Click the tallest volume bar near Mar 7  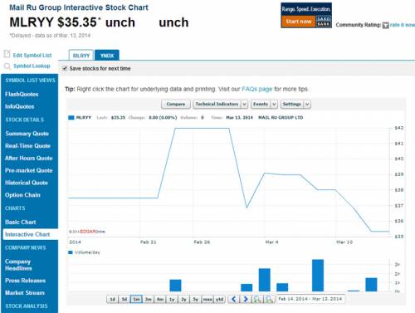coord(318,276)
